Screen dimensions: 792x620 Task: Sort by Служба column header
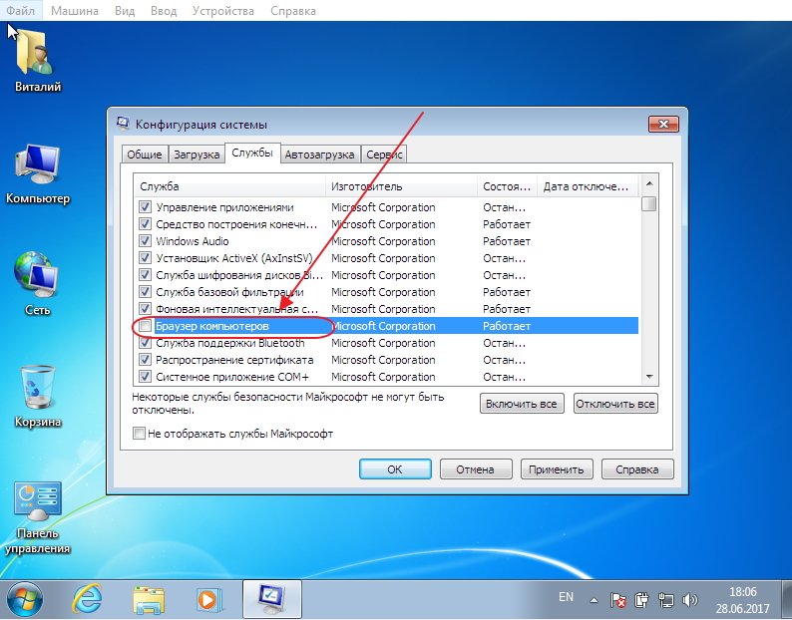(x=229, y=186)
